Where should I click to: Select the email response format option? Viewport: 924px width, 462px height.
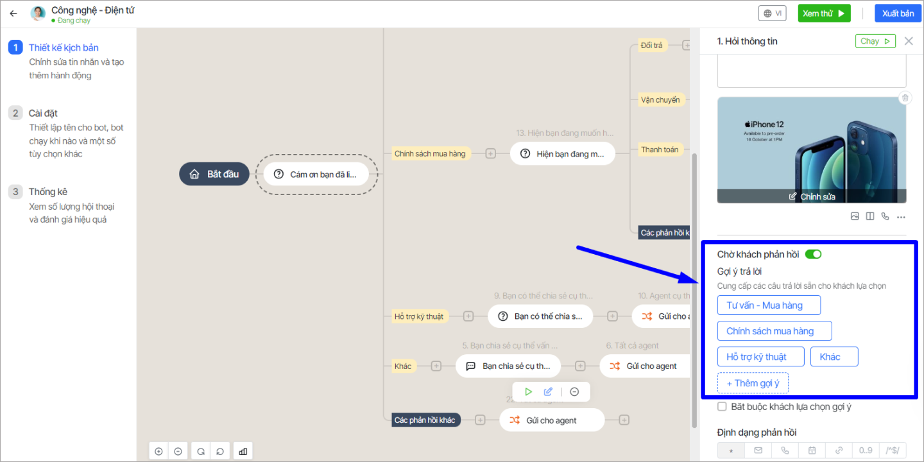click(758, 450)
